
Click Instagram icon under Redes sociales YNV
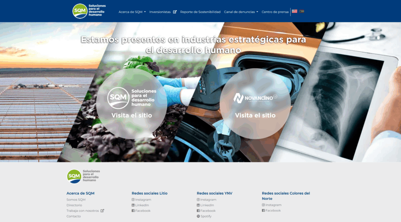click(x=198, y=200)
